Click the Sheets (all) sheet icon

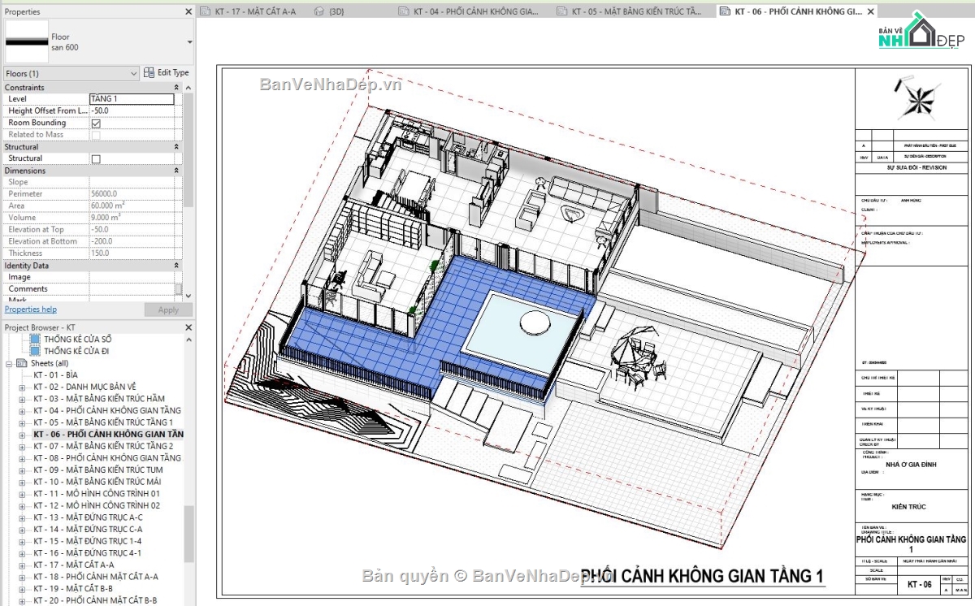pyautogui.click(x=23, y=363)
